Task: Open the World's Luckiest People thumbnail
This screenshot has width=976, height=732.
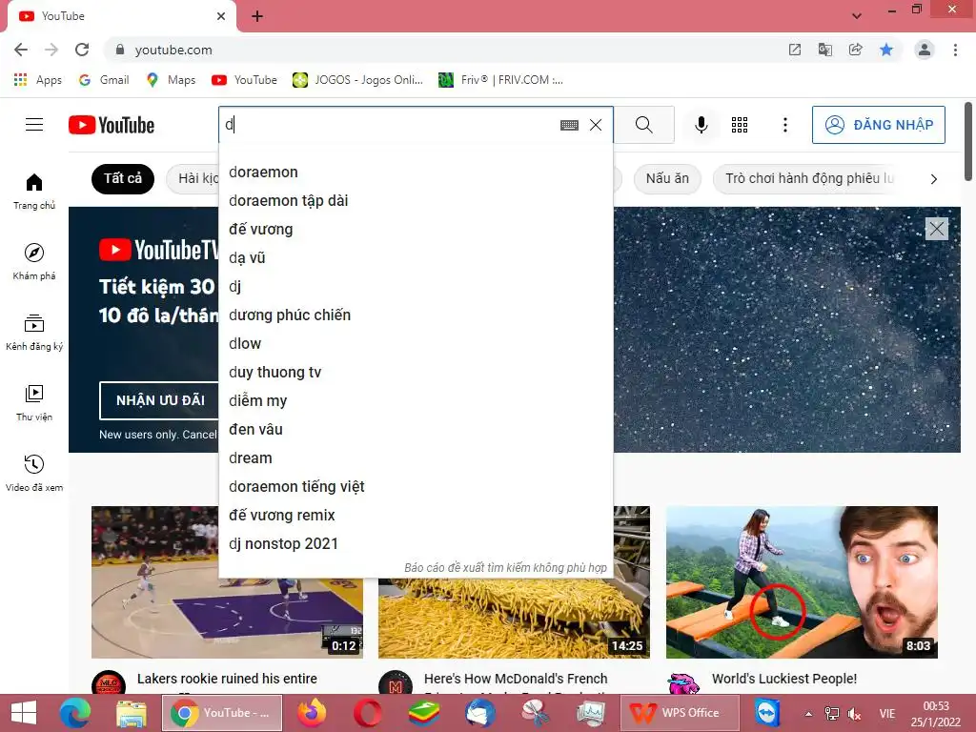Action: tap(802, 582)
